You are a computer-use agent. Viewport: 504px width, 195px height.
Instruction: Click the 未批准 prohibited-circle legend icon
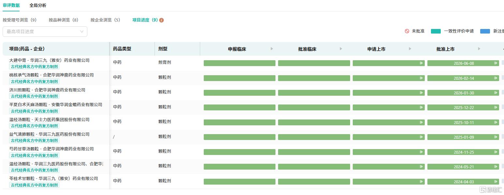tap(407, 31)
